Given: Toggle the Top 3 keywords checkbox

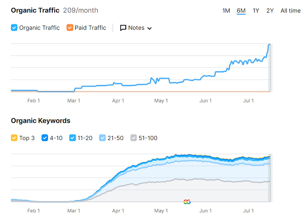Looking at the screenshot, I should (x=14, y=138).
